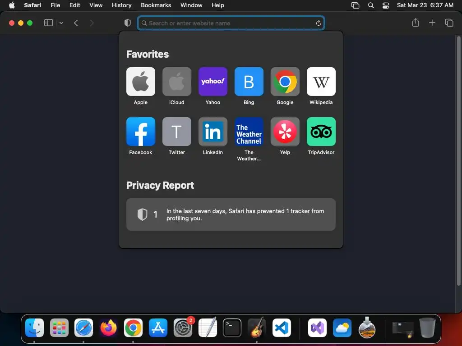
Task: Open the Wikipedia favorite
Action: coord(321,82)
